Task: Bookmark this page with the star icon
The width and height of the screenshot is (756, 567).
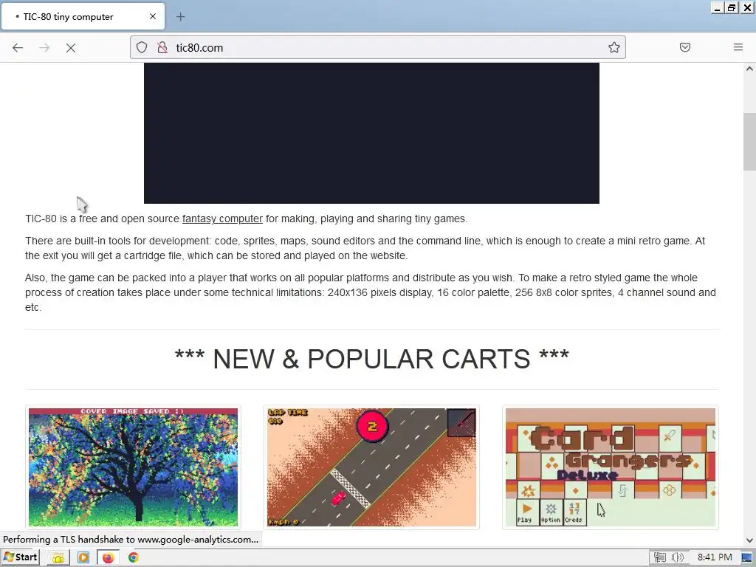Action: [614, 47]
